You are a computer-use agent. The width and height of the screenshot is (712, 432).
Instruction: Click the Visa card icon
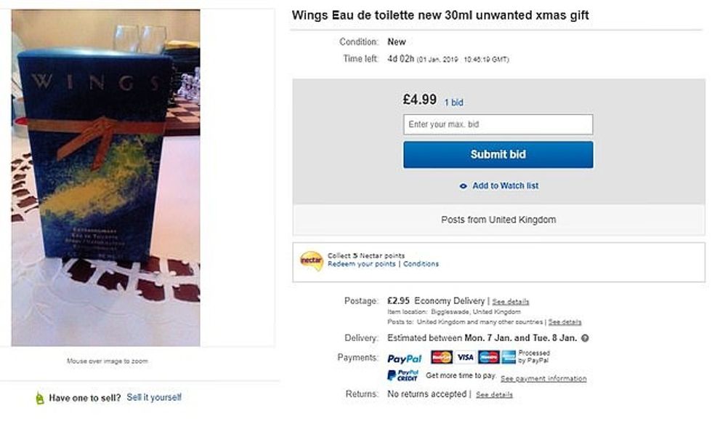(x=465, y=357)
